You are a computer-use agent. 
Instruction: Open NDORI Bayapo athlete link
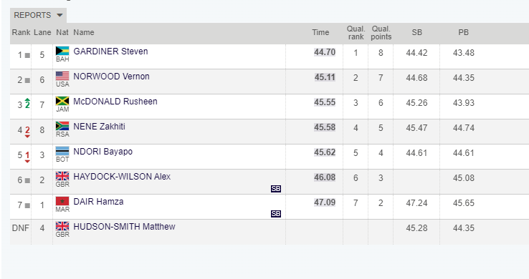pyautogui.click(x=103, y=152)
